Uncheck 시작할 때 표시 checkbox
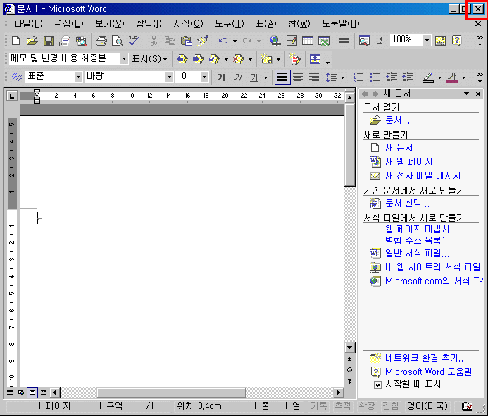The width and height of the screenshot is (488, 416). 377,385
